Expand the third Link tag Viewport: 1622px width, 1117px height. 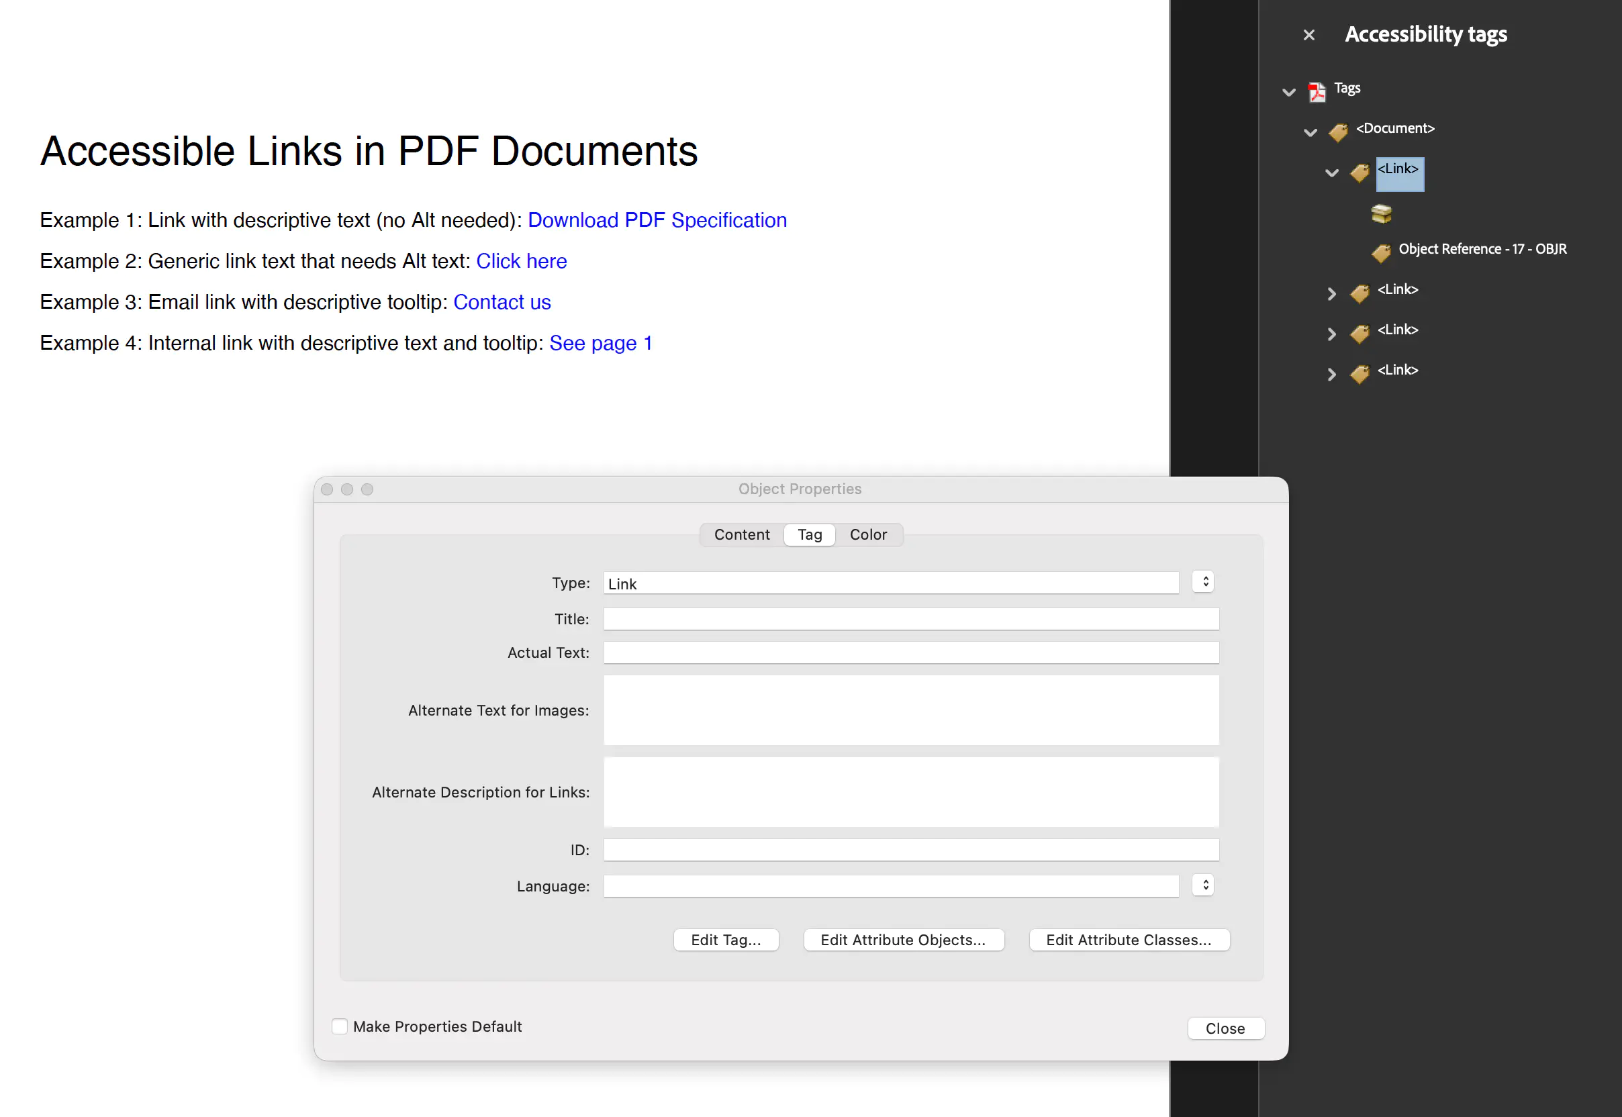[1331, 334]
